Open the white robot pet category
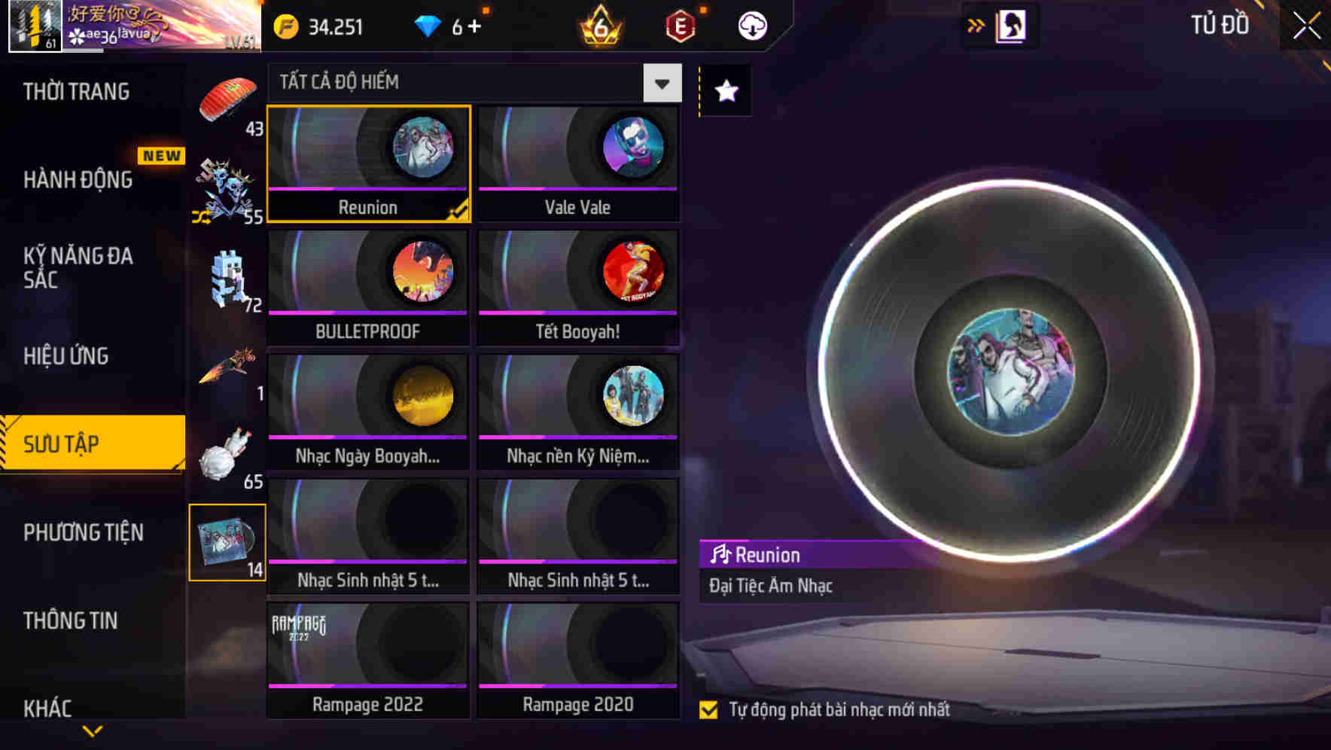 [227, 279]
